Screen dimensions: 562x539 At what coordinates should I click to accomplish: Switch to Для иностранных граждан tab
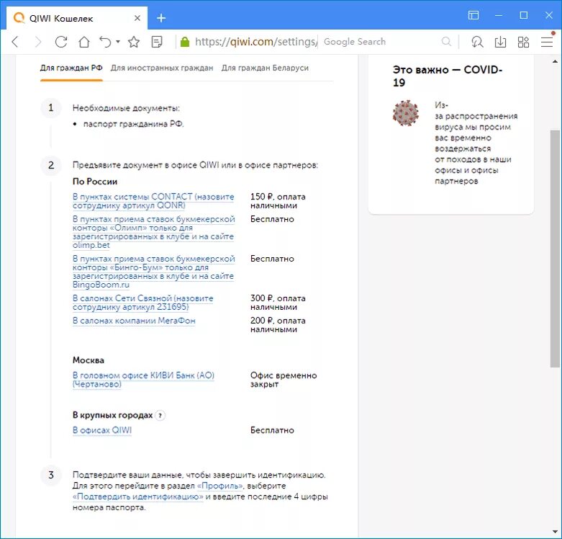(162, 68)
